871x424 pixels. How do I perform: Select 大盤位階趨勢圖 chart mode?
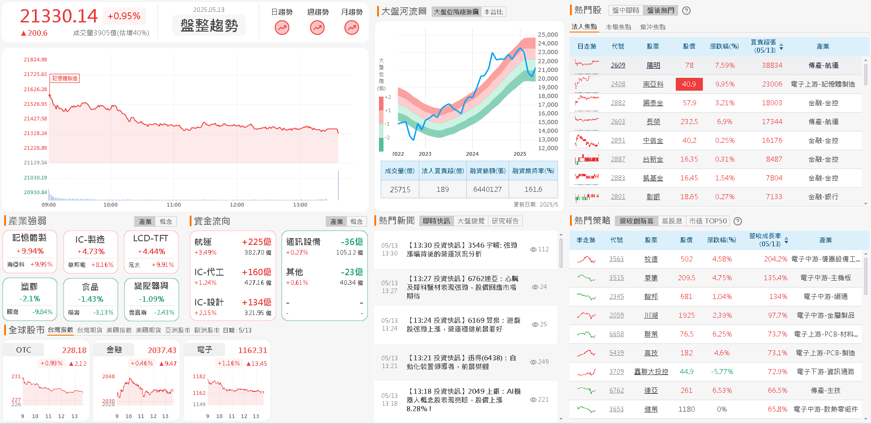[x=456, y=12]
